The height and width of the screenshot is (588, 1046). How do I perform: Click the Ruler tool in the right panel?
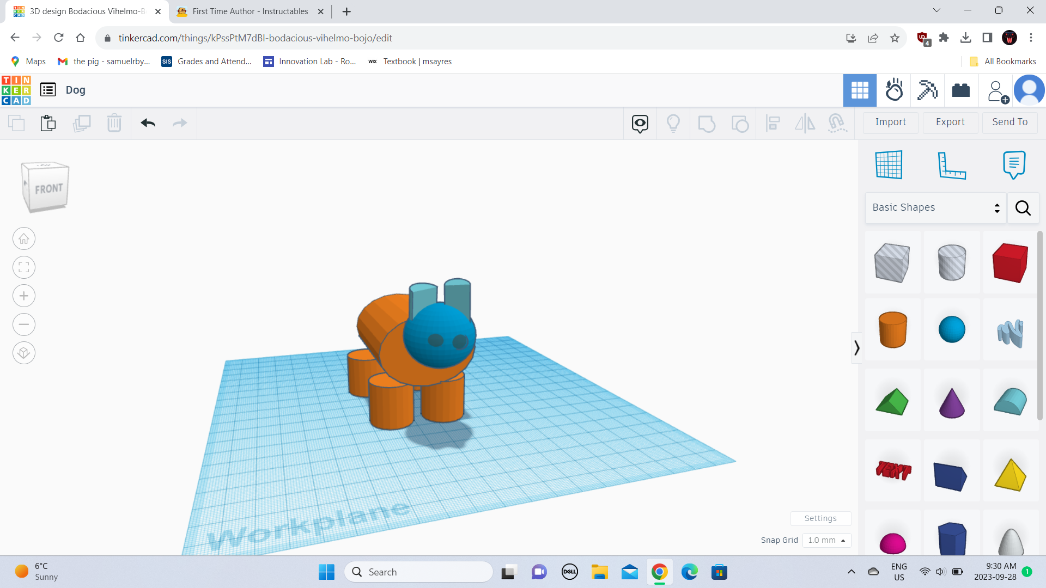click(x=952, y=165)
